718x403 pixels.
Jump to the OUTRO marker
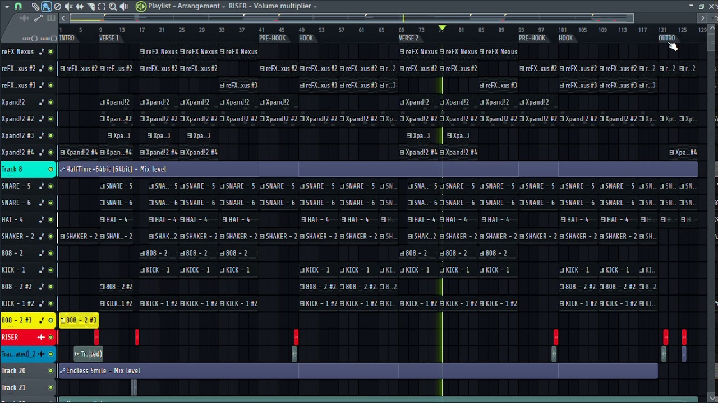(666, 38)
